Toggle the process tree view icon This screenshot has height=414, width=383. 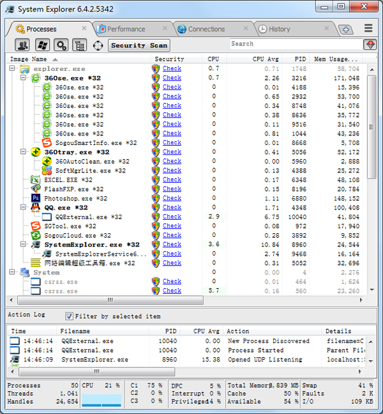coord(79,45)
